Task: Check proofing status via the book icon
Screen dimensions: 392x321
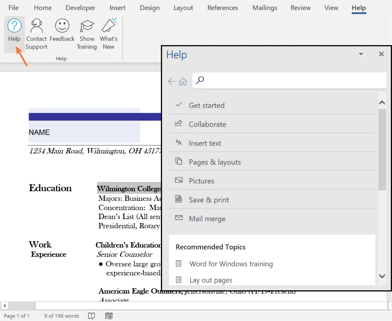Action: (92, 316)
